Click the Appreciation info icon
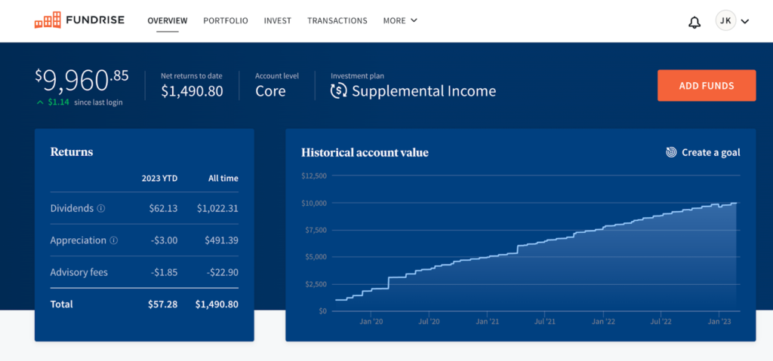This screenshot has width=773, height=361. [x=114, y=240]
